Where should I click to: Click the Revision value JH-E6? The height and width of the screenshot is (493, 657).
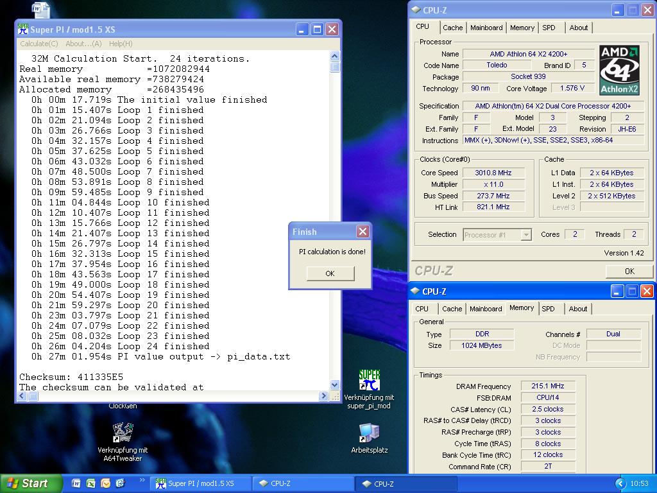(627, 129)
